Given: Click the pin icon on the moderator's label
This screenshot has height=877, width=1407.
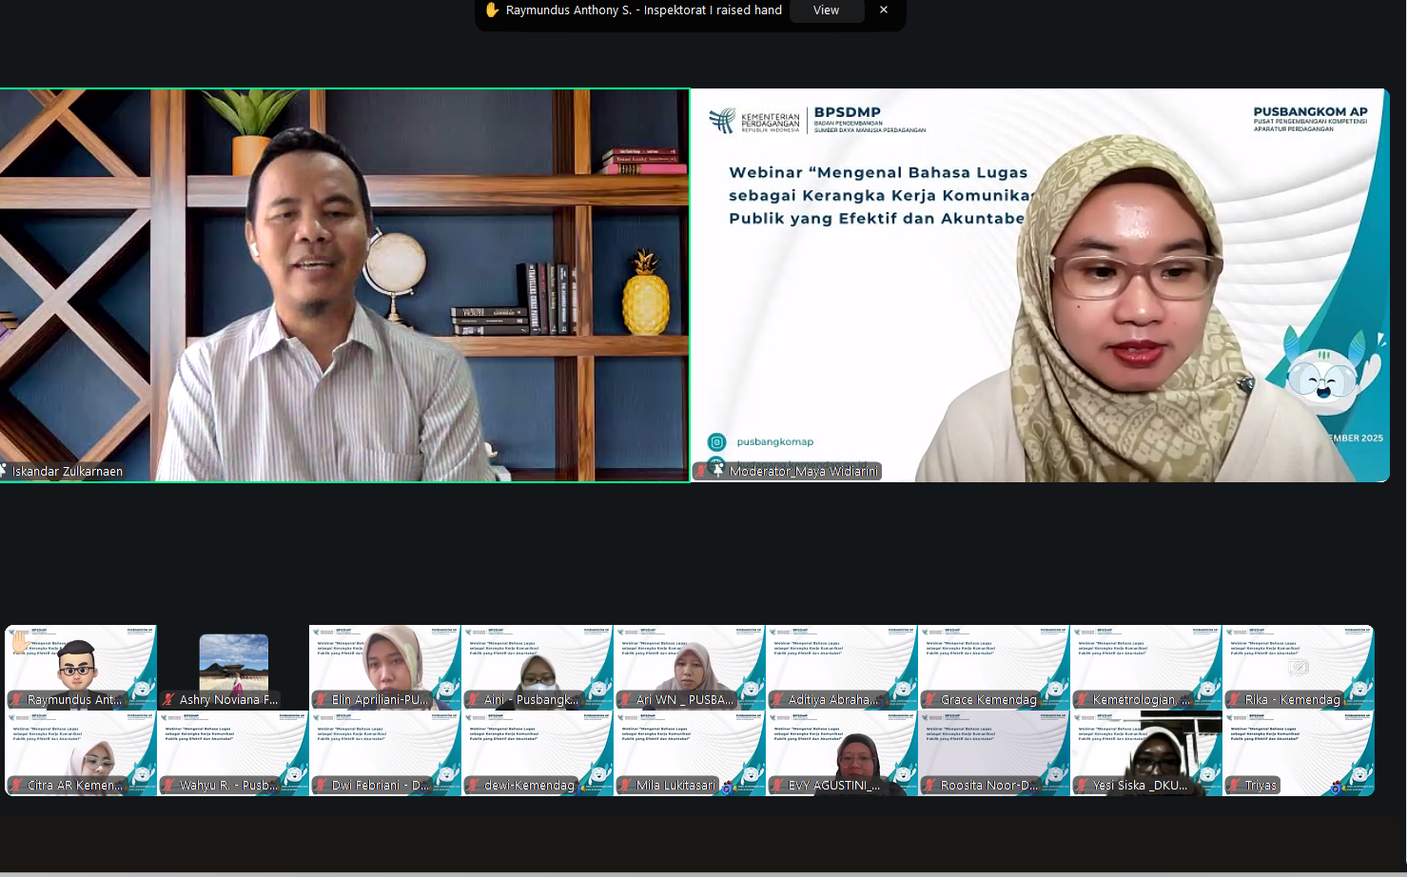Looking at the screenshot, I should pos(718,470).
